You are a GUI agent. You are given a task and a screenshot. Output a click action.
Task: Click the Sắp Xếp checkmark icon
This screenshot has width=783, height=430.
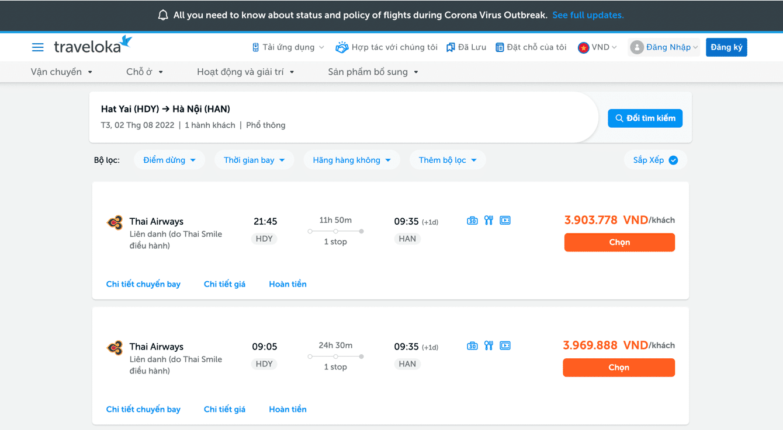pyautogui.click(x=673, y=160)
